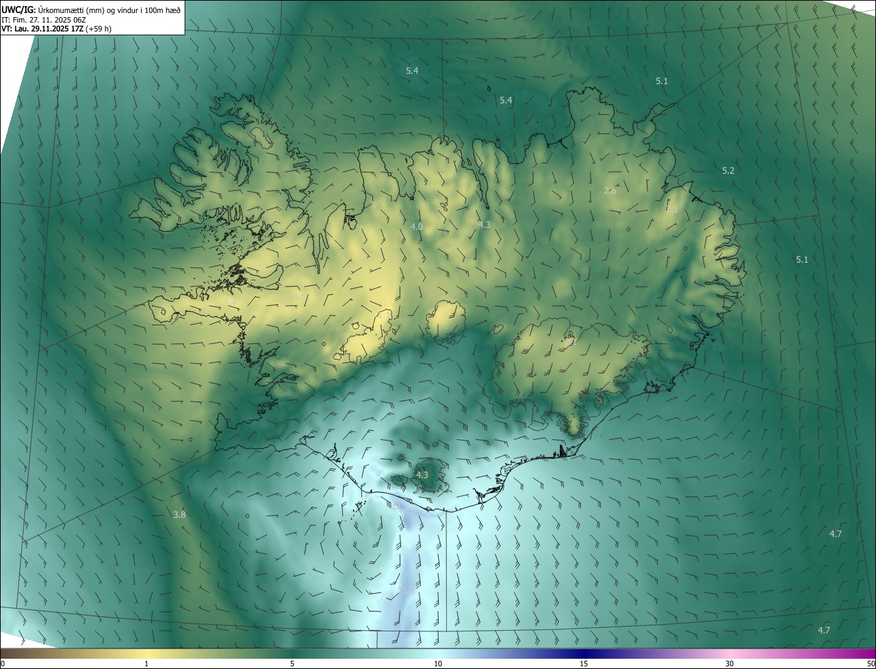Click the 4.0 value on the map
Screen dimensions: 876x669
pyautogui.click(x=417, y=226)
